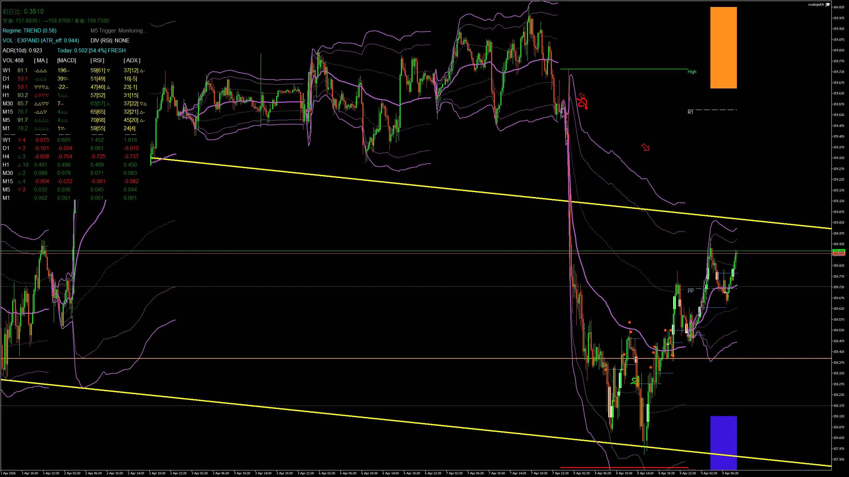Open the VOL: EXPAND indicator text
Viewport: 849px width, 477px height.
(x=40, y=40)
